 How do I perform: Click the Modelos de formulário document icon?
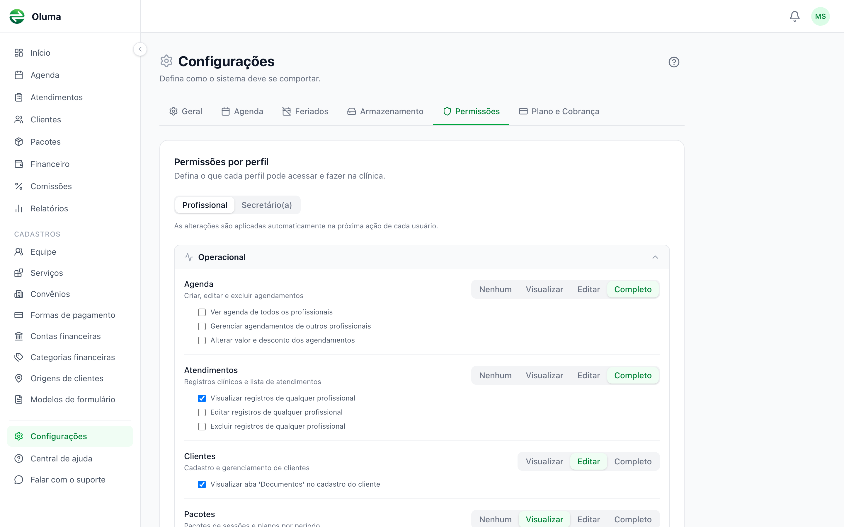19,399
